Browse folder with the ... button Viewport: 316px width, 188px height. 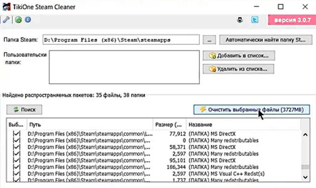[210, 40]
